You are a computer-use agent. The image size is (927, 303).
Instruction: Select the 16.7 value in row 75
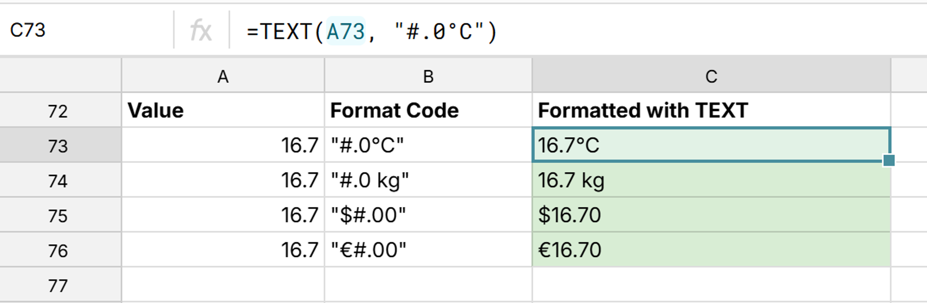coord(223,214)
